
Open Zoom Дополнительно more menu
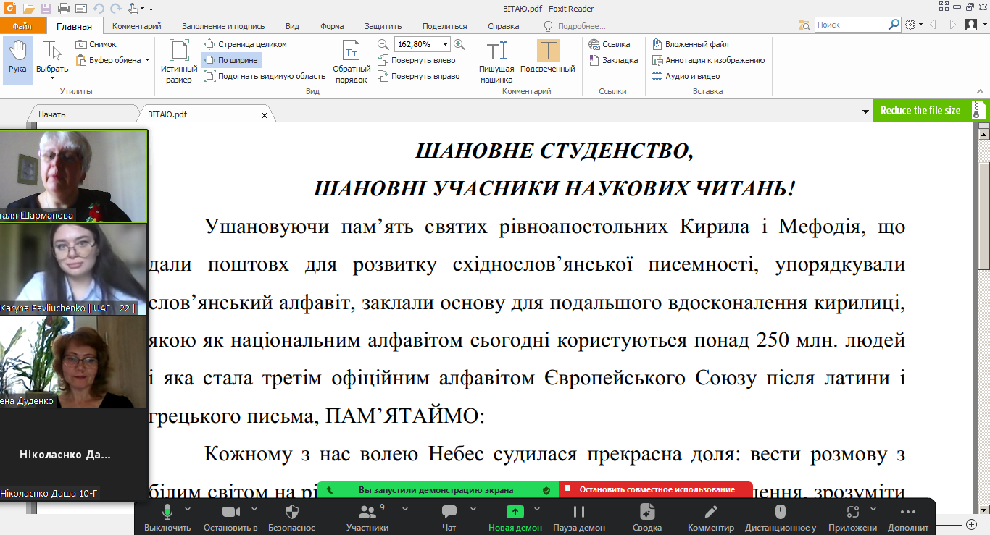tap(907, 518)
